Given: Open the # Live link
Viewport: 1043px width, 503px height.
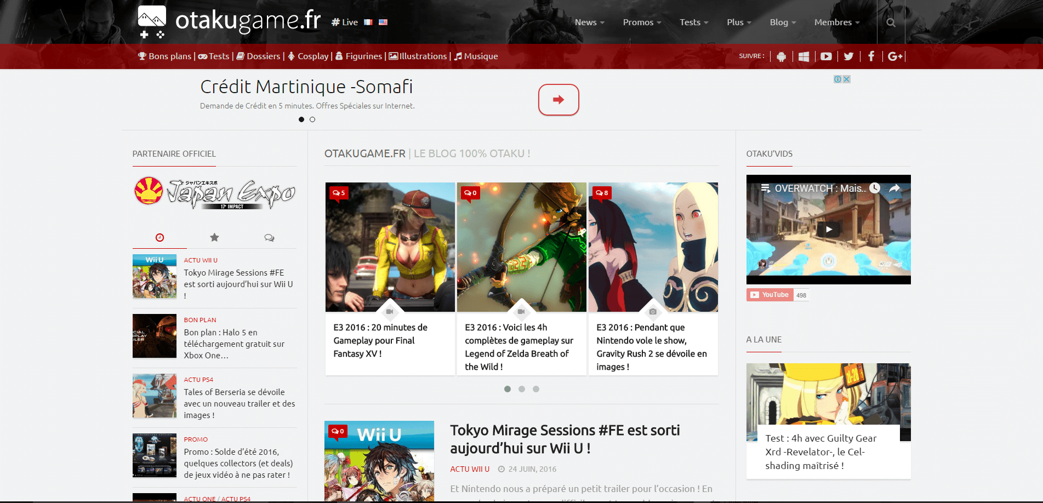Looking at the screenshot, I should (345, 22).
